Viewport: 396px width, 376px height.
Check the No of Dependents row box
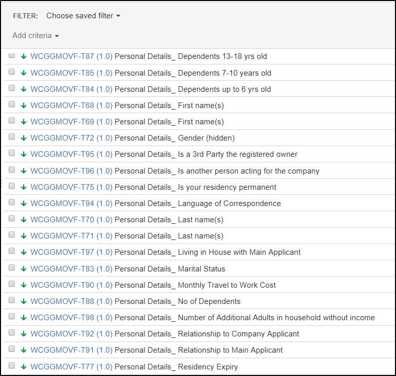click(12, 300)
